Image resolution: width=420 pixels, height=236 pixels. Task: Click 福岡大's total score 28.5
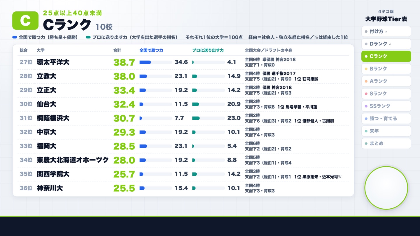pyautogui.click(x=124, y=146)
